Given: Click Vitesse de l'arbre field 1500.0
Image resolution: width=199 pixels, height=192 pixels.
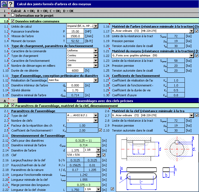Looking at the screenshot, I should pos(75,36).
